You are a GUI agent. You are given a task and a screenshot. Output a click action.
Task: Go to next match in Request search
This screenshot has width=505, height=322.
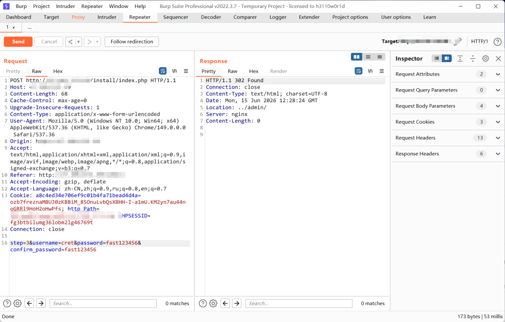click(x=41, y=303)
